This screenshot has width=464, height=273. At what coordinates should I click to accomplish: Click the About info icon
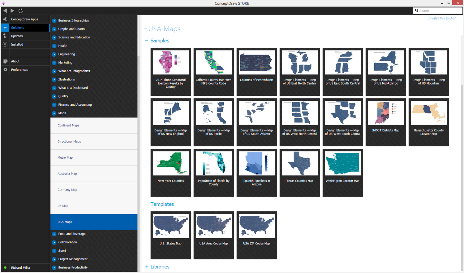tap(5, 61)
